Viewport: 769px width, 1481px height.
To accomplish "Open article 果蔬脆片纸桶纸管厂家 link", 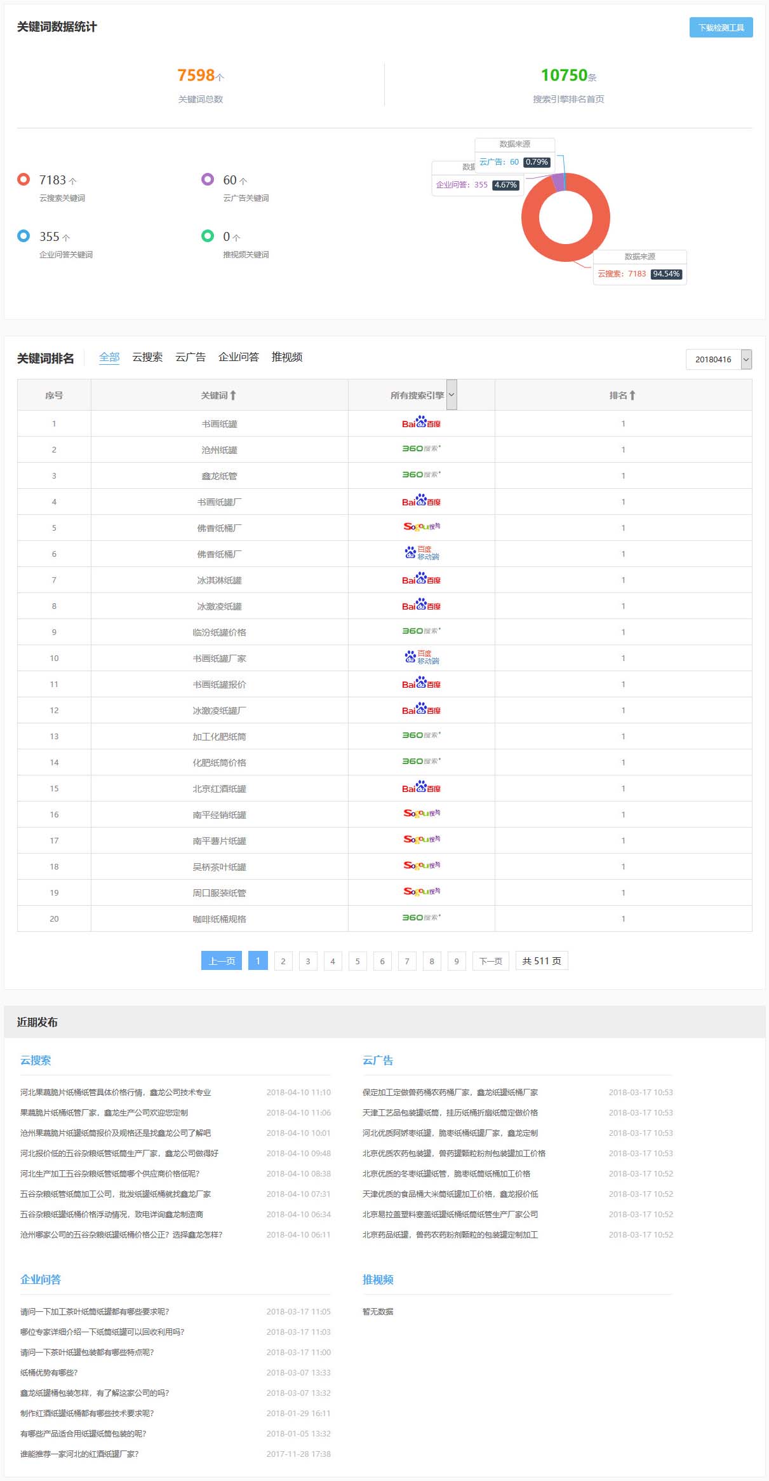I will [x=104, y=1113].
